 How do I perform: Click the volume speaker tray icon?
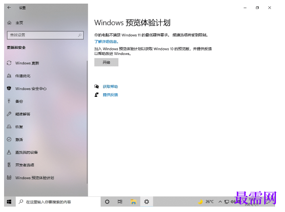(x=233, y=202)
